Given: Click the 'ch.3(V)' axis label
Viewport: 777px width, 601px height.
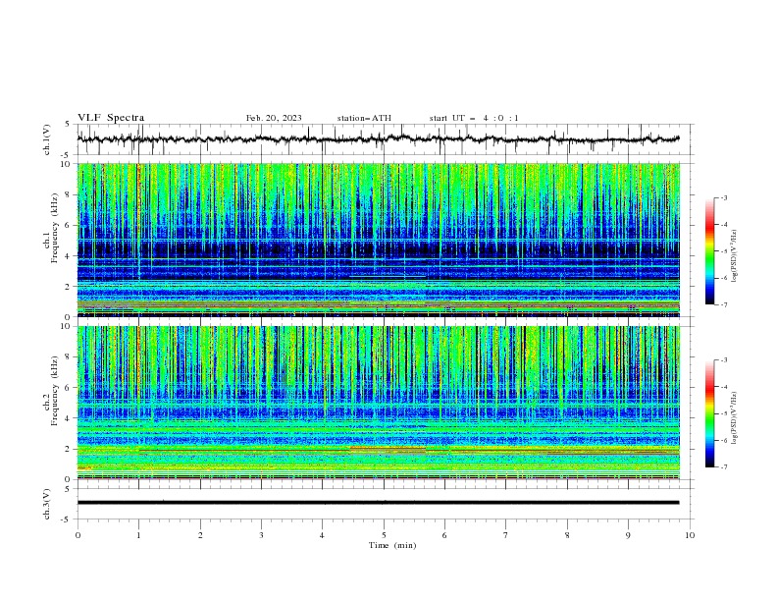Looking at the screenshot, I should pos(47,504).
